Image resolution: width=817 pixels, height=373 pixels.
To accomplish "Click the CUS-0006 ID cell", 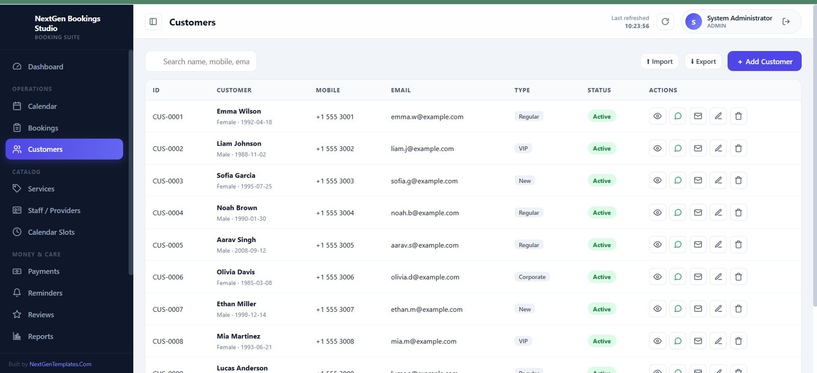I will coord(168,277).
